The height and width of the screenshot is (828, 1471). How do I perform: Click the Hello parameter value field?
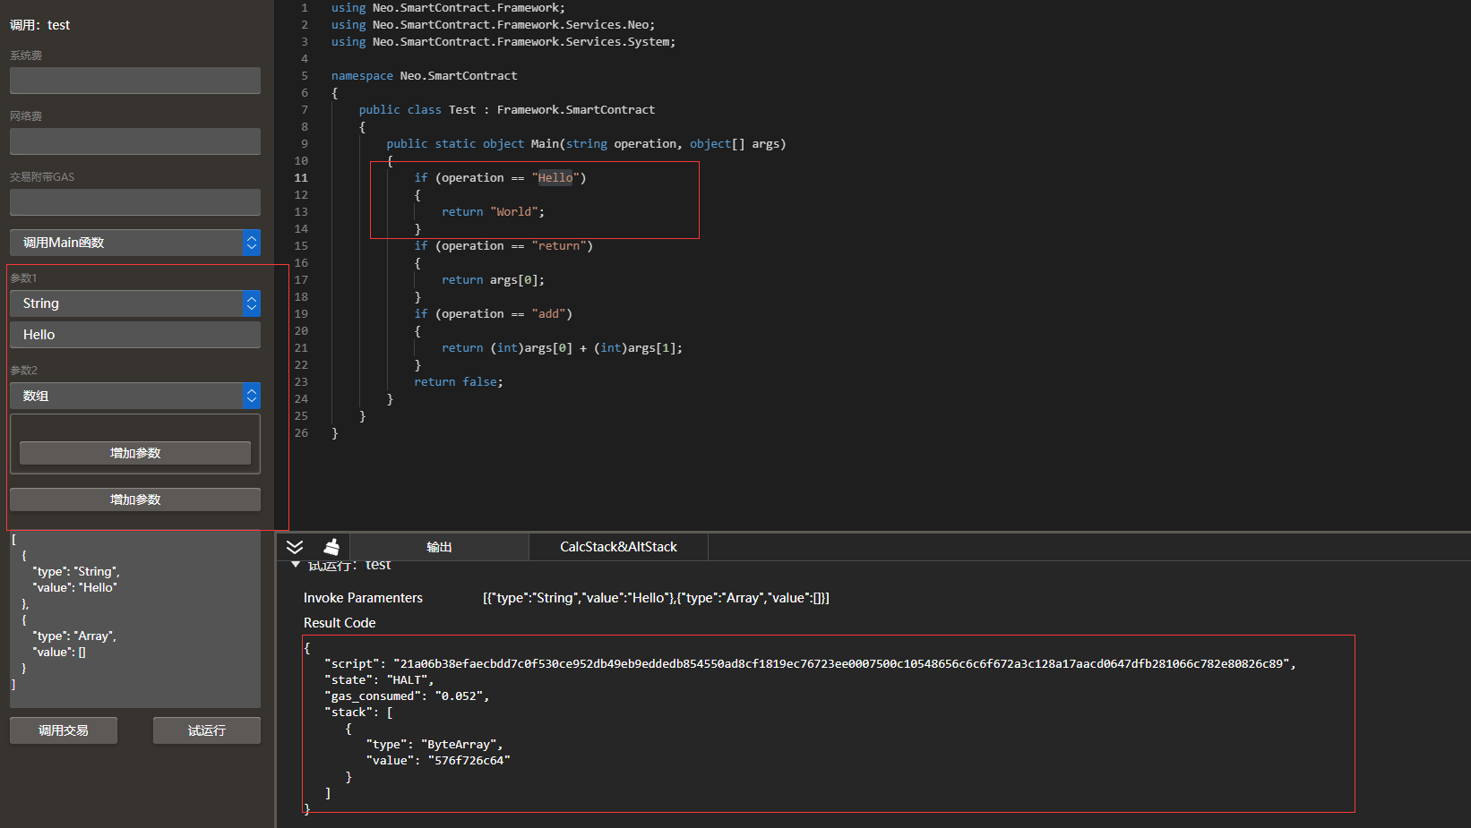[134, 335]
